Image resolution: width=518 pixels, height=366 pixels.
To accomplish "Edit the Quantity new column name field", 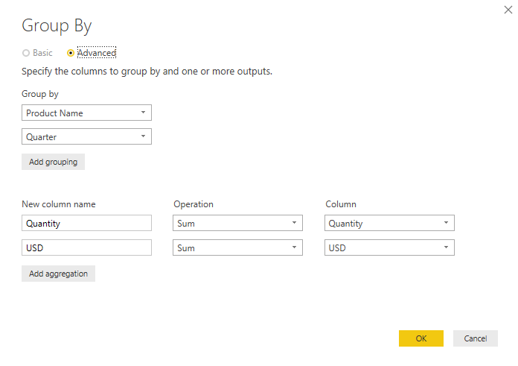I will coord(86,224).
